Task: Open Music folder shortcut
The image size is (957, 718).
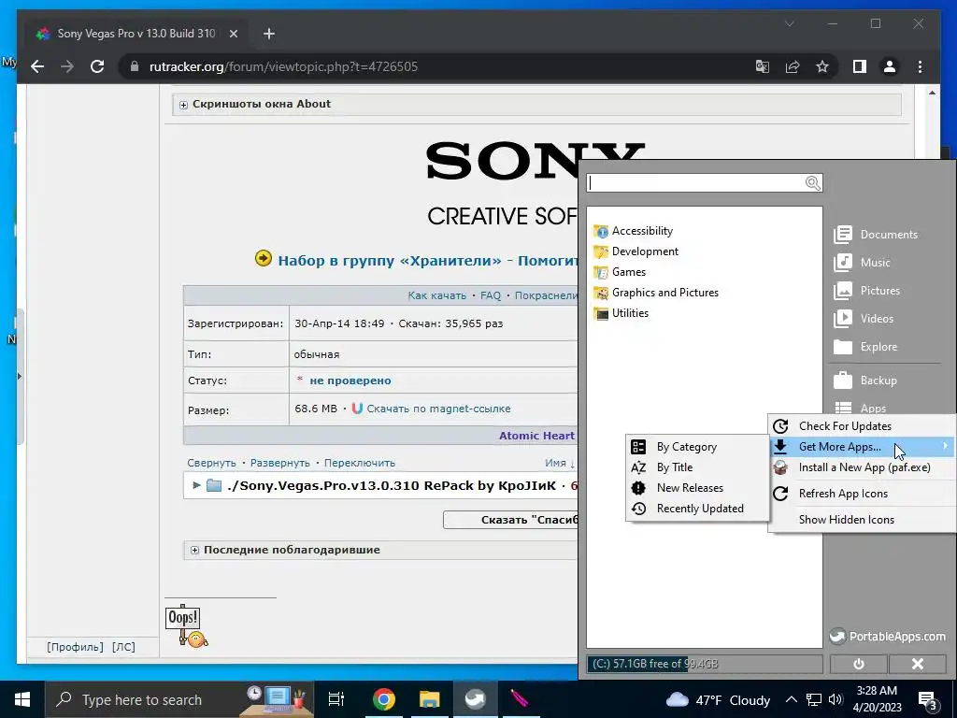Action: [x=862, y=263]
